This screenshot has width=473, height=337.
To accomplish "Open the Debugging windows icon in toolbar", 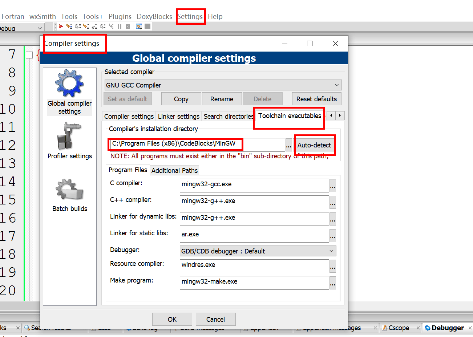I will pos(139,26).
